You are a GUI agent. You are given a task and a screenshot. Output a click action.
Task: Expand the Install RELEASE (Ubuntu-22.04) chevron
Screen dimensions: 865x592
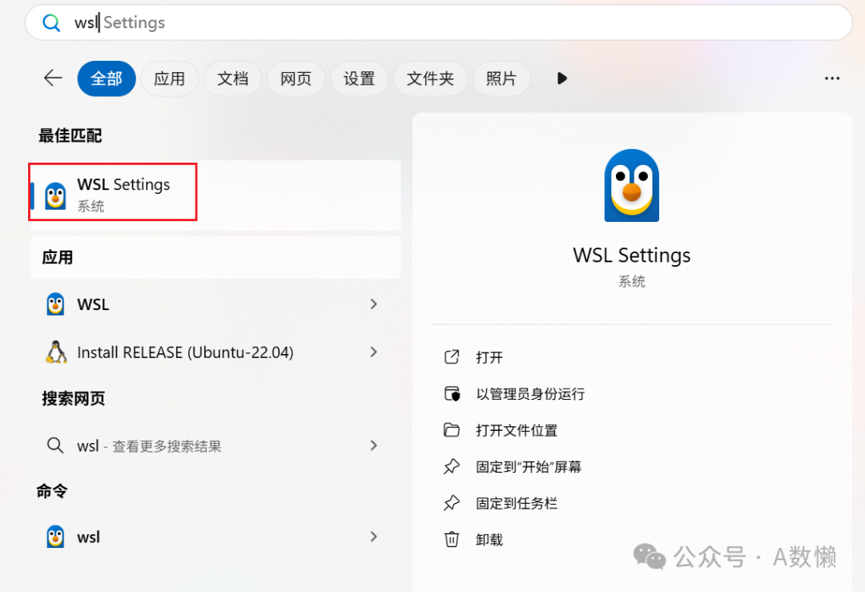coord(373,352)
